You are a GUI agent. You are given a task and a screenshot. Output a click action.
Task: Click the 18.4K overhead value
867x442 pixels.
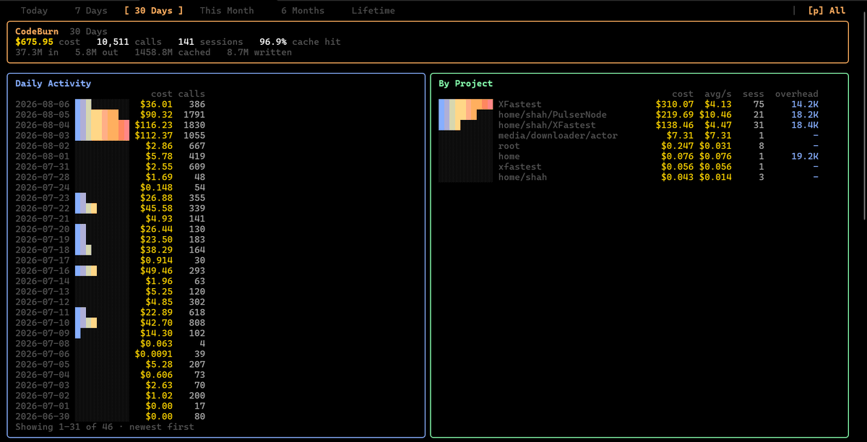click(x=805, y=125)
